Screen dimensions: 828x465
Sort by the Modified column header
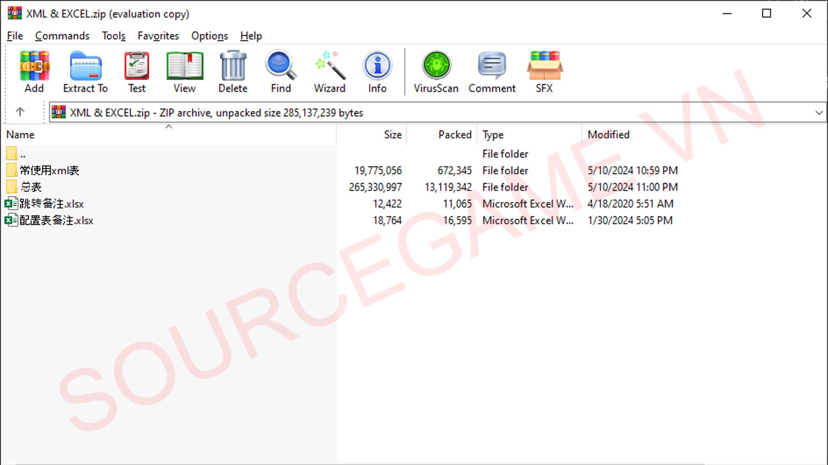pyautogui.click(x=609, y=135)
